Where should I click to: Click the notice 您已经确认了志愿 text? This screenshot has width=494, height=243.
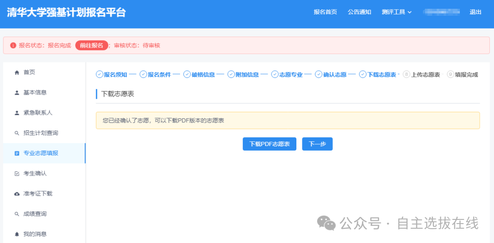[163, 121]
